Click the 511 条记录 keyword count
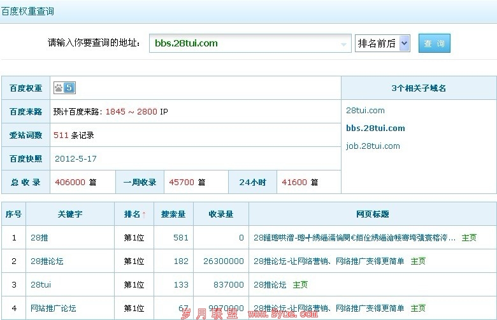The width and height of the screenshot is (497, 320). [74, 135]
